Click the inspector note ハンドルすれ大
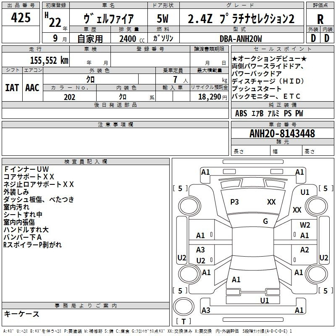 pyautogui.click(x=26, y=229)
